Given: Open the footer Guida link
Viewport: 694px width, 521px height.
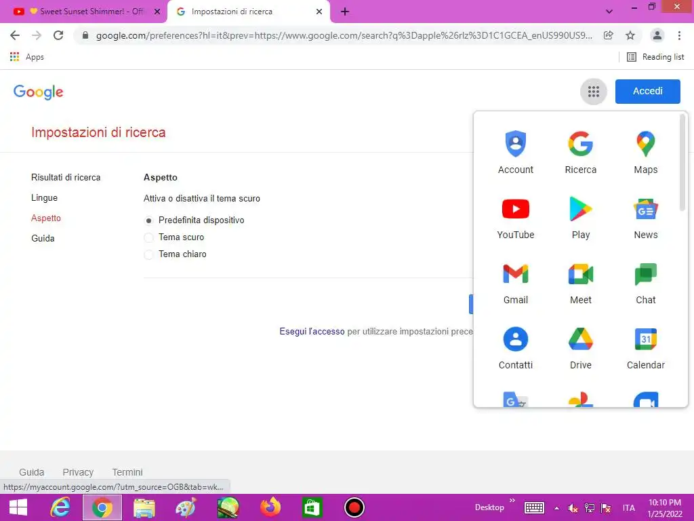Looking at the screenshot, I should pyautogui.click(x=31, y=472).
